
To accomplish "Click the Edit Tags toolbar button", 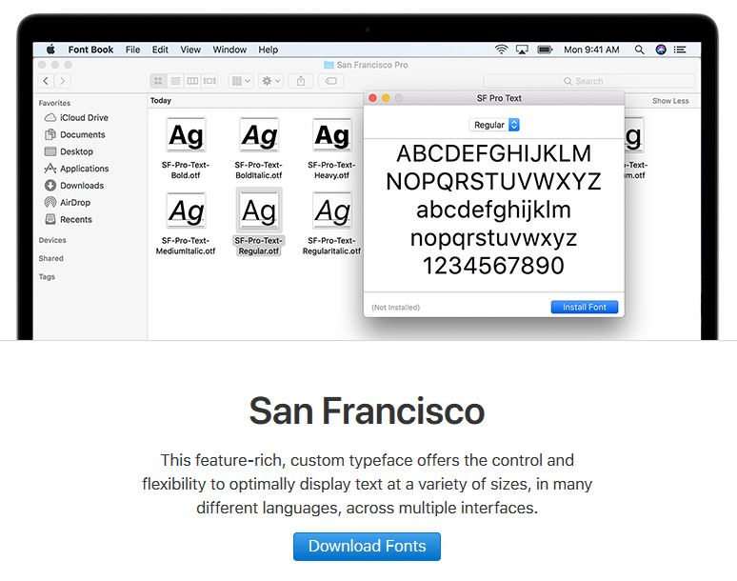I will coord(331,81).
